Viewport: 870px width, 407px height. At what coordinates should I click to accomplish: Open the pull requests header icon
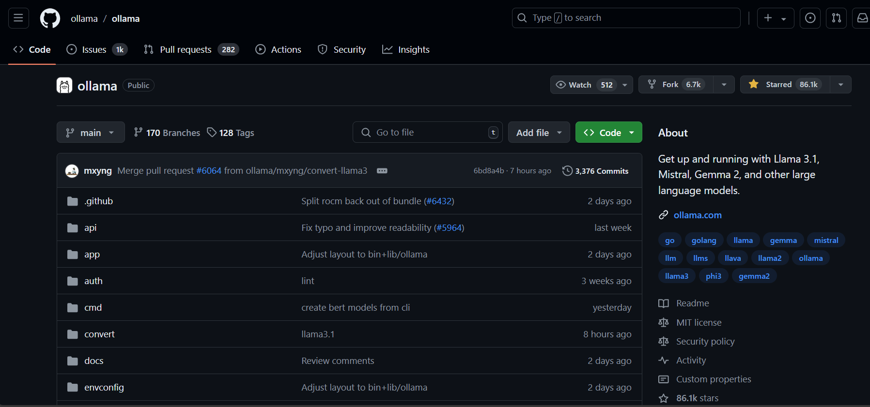pyautogui.click(x=836, y=18)
